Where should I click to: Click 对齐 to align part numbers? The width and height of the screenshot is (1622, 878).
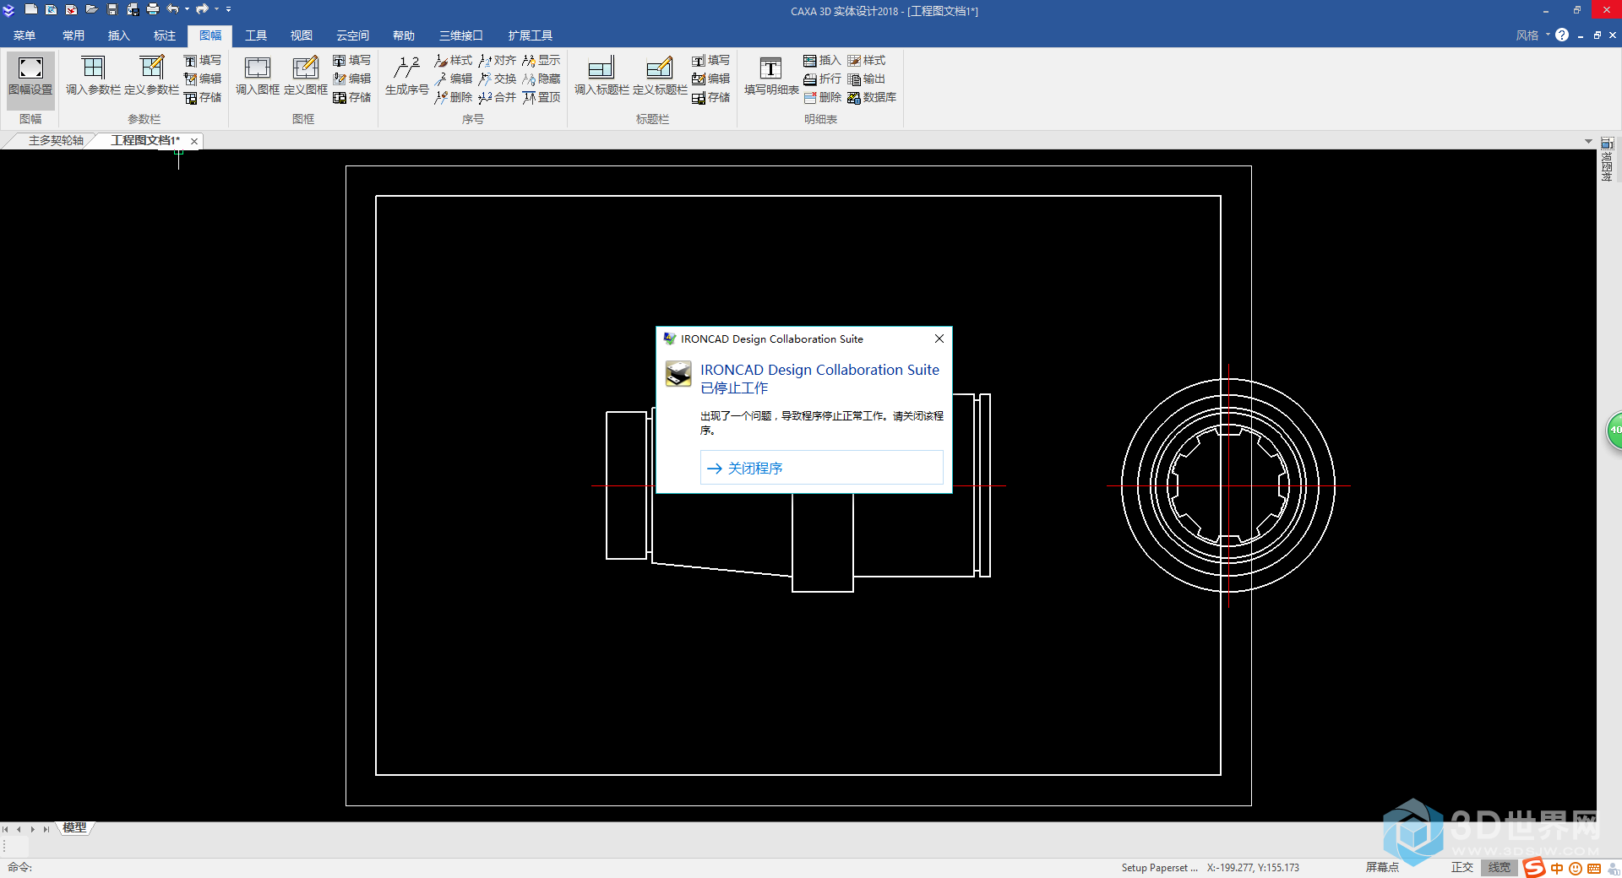[x=498, y=61]
